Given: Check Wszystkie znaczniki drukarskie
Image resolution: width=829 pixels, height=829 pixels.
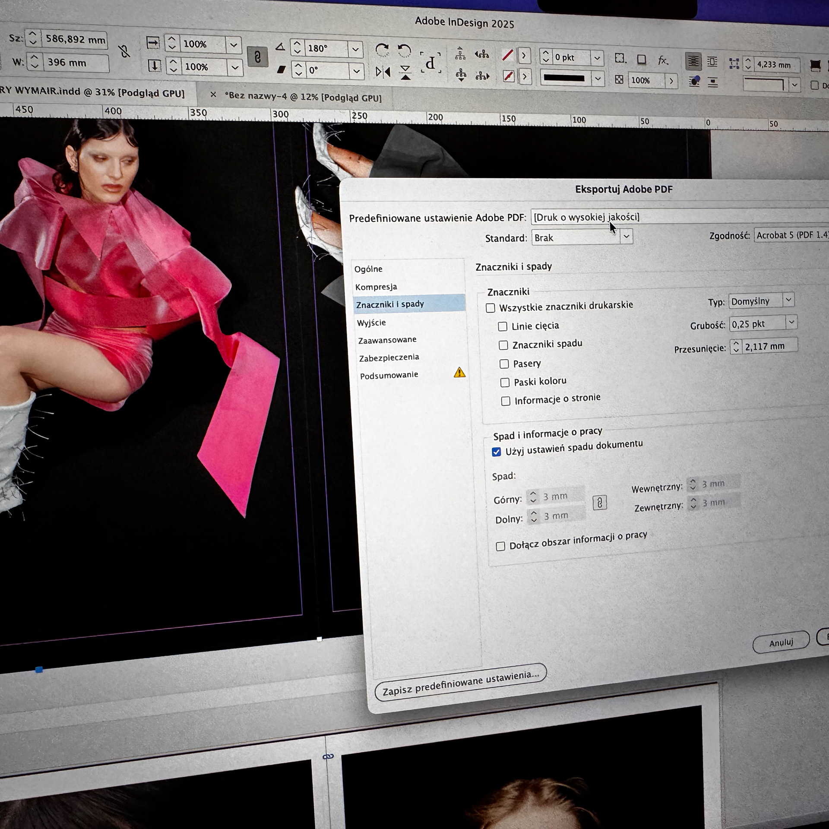Looking at the screenshot, I should pyautogui.click(x=490, y=308).
